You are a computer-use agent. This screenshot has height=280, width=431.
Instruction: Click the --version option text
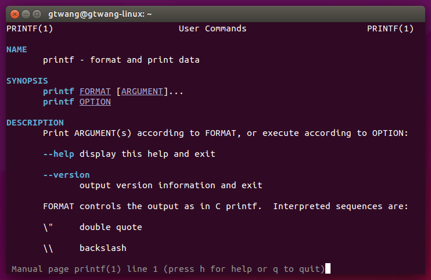[x=66, y=175]
